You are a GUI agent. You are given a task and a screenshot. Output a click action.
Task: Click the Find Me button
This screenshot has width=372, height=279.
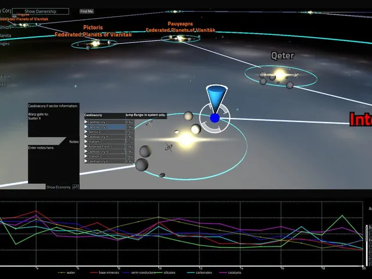click(x=87, y=11)
